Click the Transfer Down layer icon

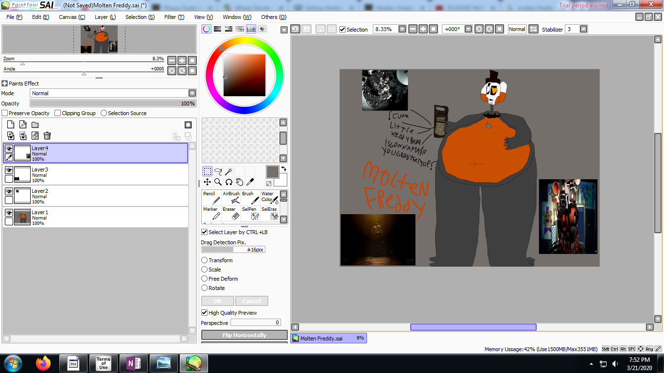point(11,136)
